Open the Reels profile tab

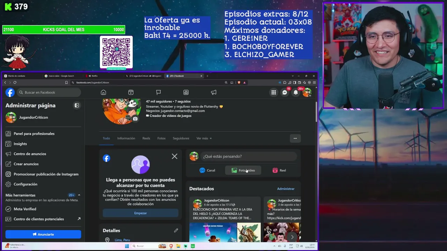146,138
